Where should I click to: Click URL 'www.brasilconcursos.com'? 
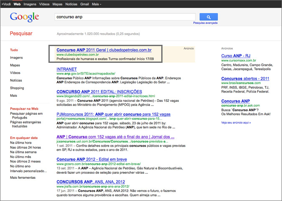241,83
